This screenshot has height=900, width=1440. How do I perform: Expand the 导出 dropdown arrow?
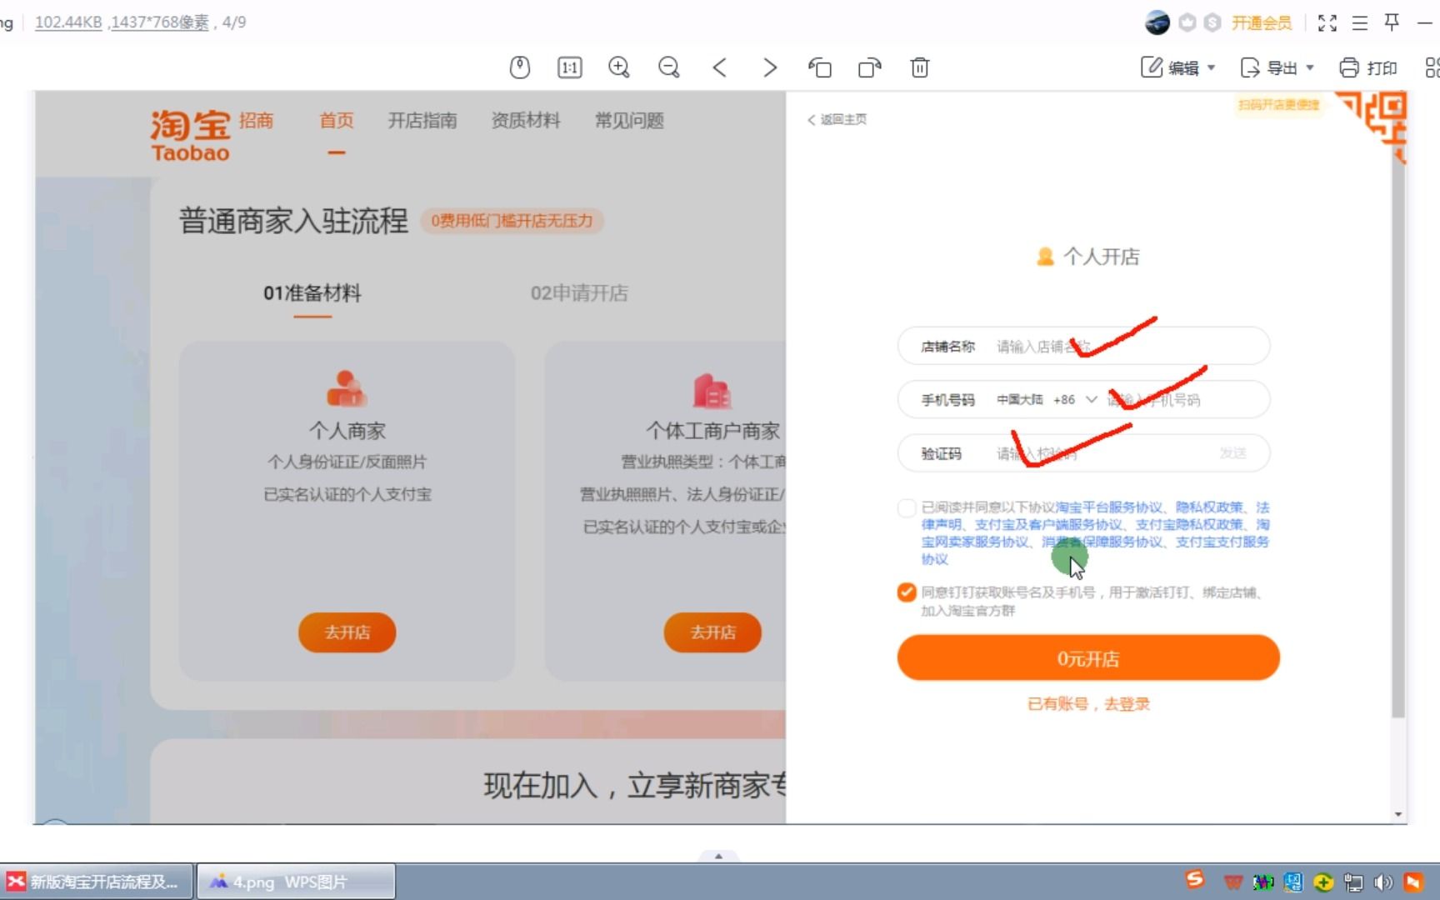point(1310,67)
